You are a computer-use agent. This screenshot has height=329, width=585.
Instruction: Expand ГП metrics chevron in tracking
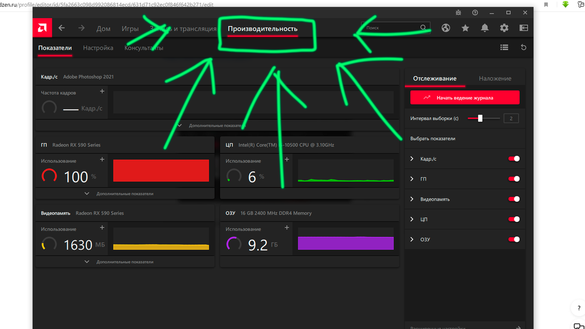[x=412, y=179]
